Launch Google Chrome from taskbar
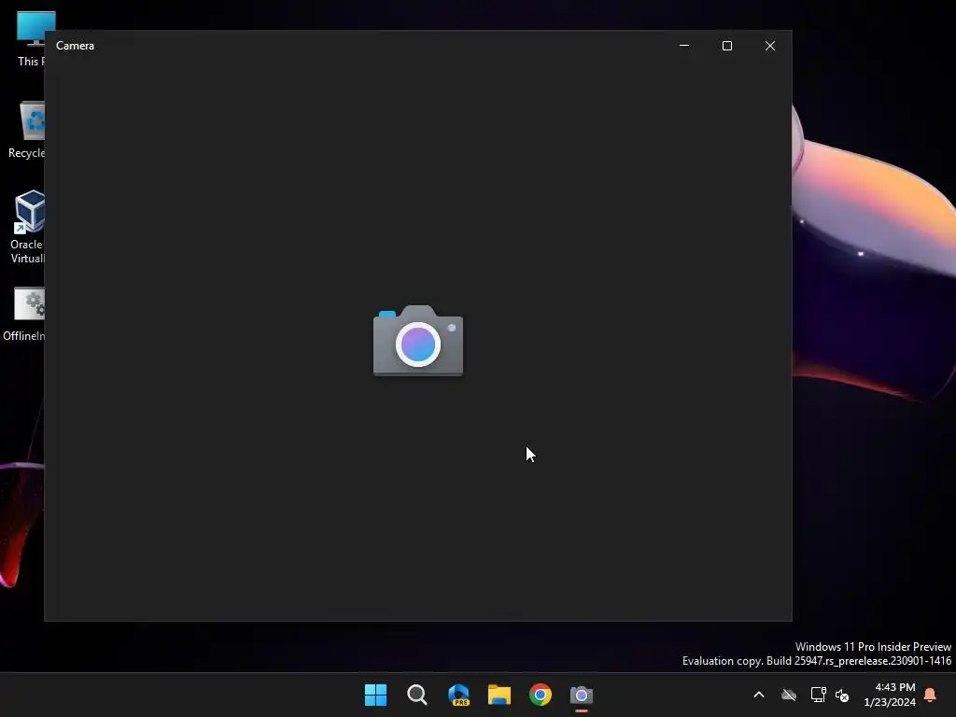956x717 pixels. coord(541,695)
